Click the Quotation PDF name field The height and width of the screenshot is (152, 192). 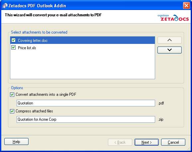[x=86, y=103]
